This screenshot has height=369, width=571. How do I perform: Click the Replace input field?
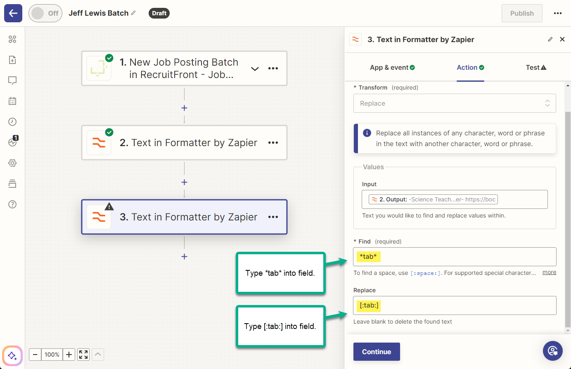click(455, 305)
